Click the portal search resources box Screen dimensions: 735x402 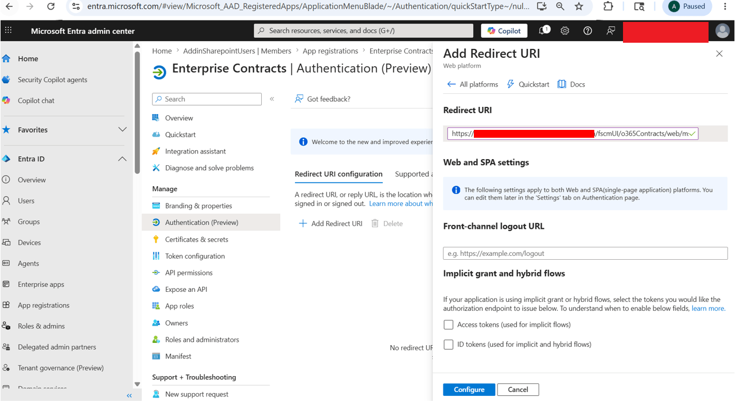click(x=364, y=31)
